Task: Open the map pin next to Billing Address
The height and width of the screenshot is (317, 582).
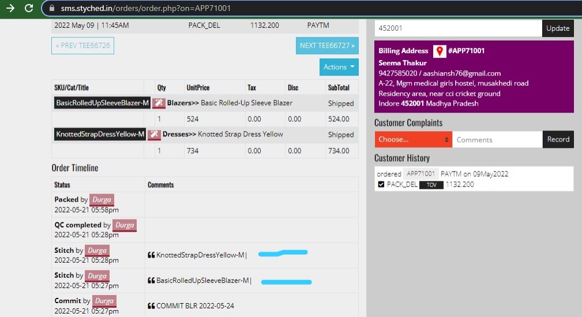Action: coord(440,51)
